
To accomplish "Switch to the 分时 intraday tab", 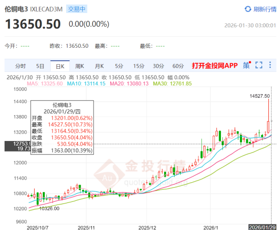I will 20,66.
